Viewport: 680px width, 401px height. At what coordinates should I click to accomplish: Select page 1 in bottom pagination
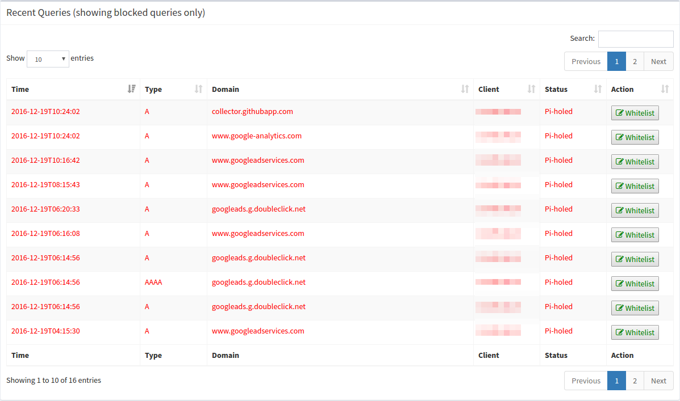click(616, 381)
